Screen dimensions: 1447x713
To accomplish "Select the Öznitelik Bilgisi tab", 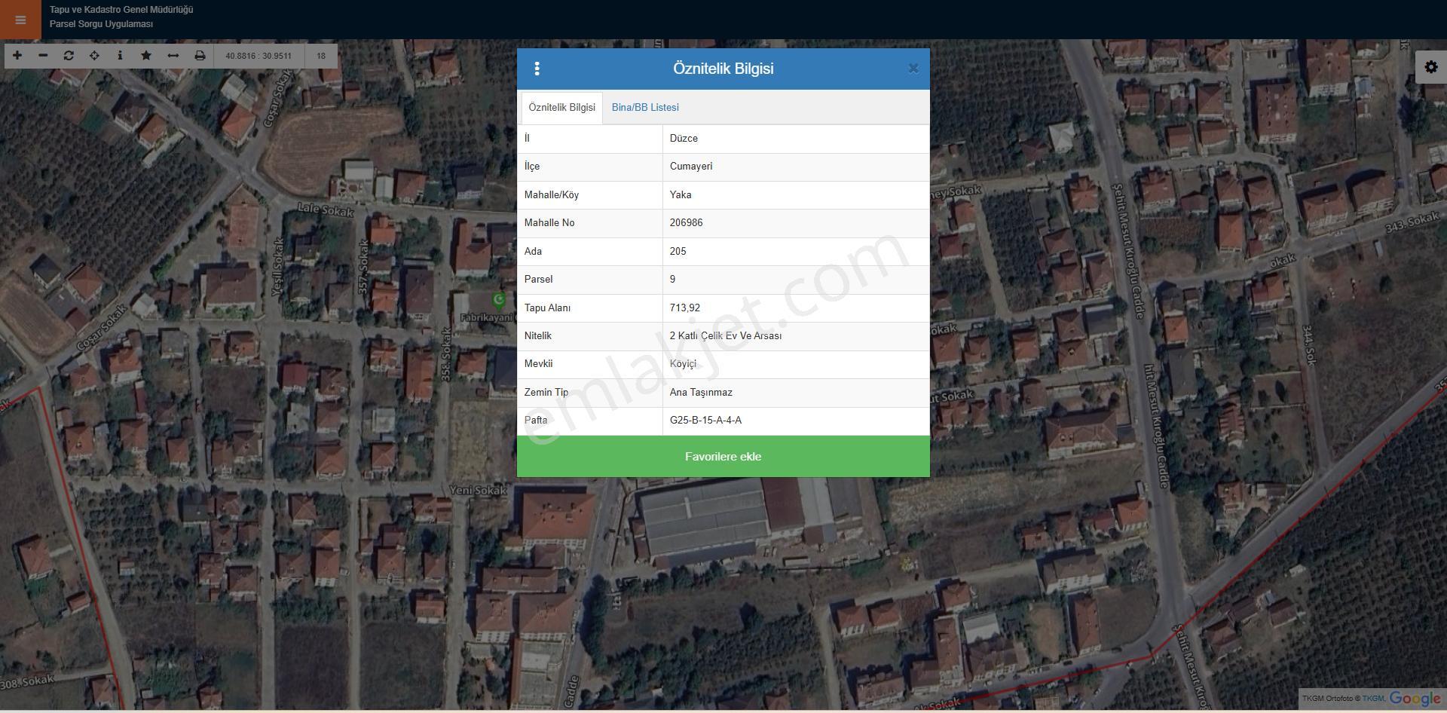I will click(x=561, y=108).
